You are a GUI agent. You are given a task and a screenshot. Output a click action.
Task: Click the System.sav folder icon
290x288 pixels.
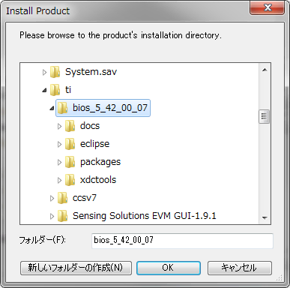coord(55,72)
